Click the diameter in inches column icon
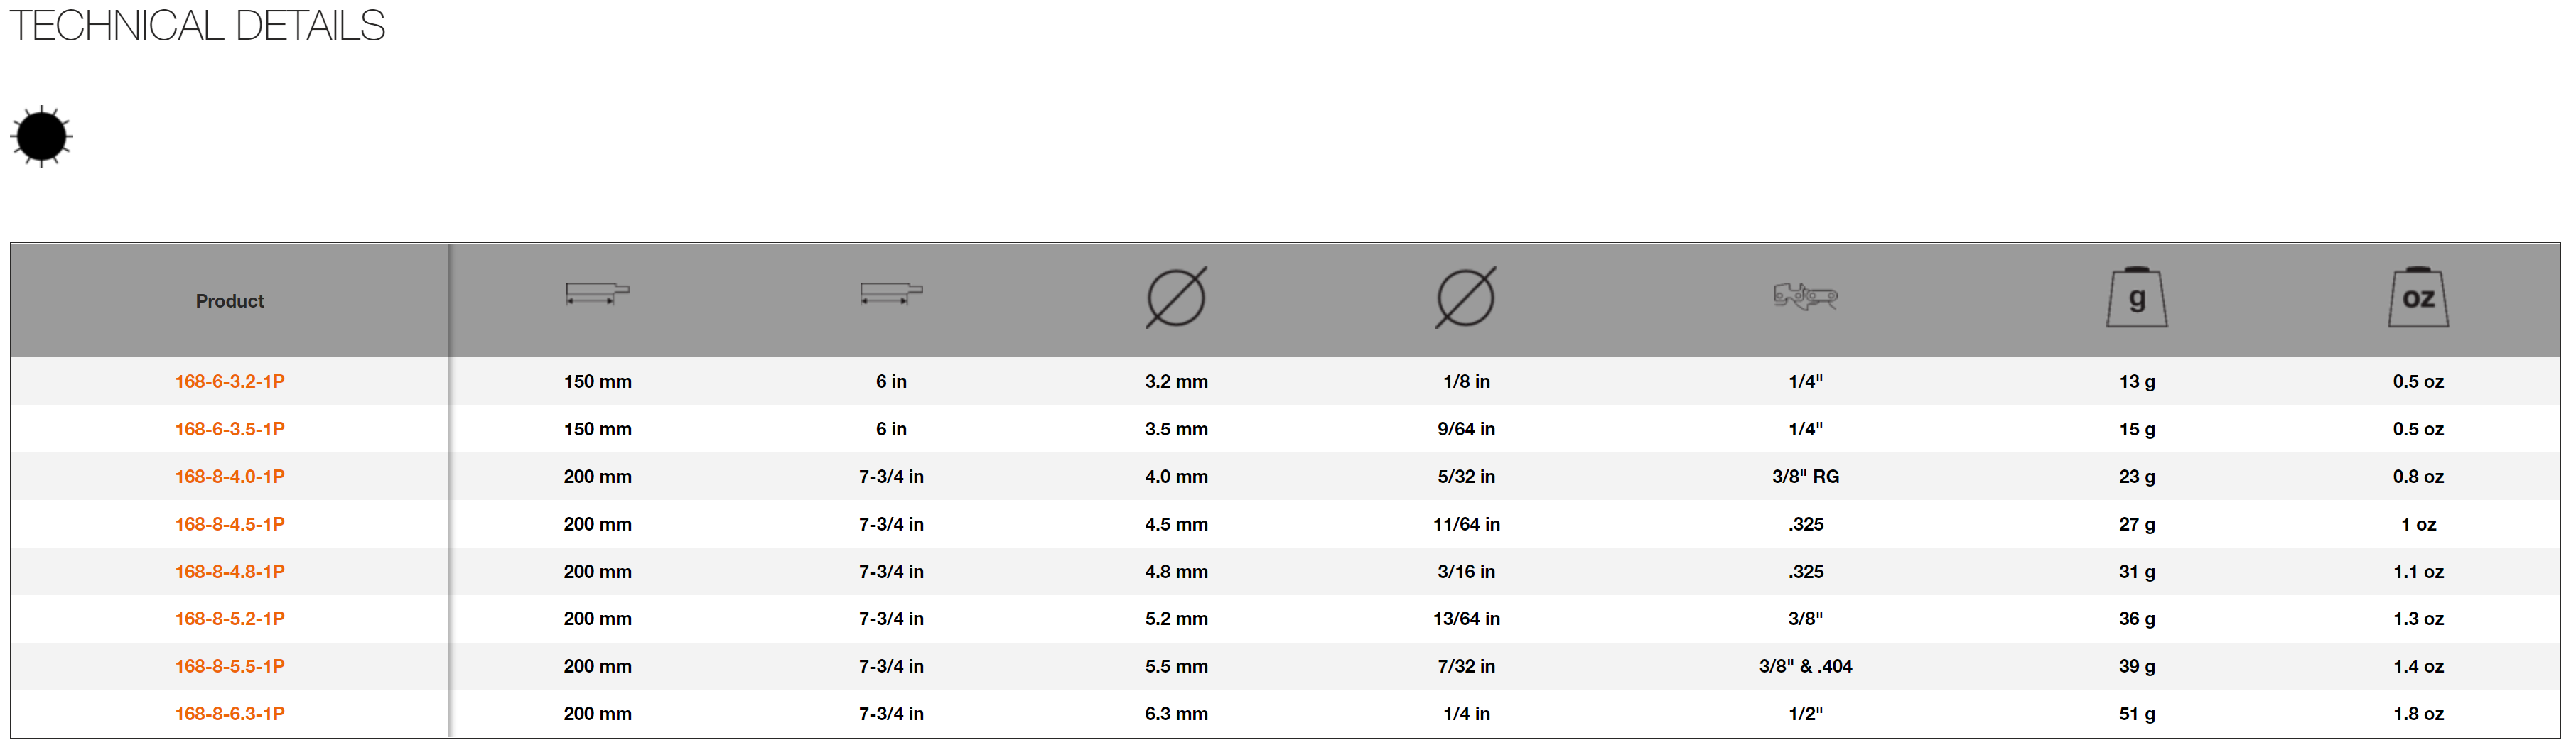 click(x=1466, y=297)
